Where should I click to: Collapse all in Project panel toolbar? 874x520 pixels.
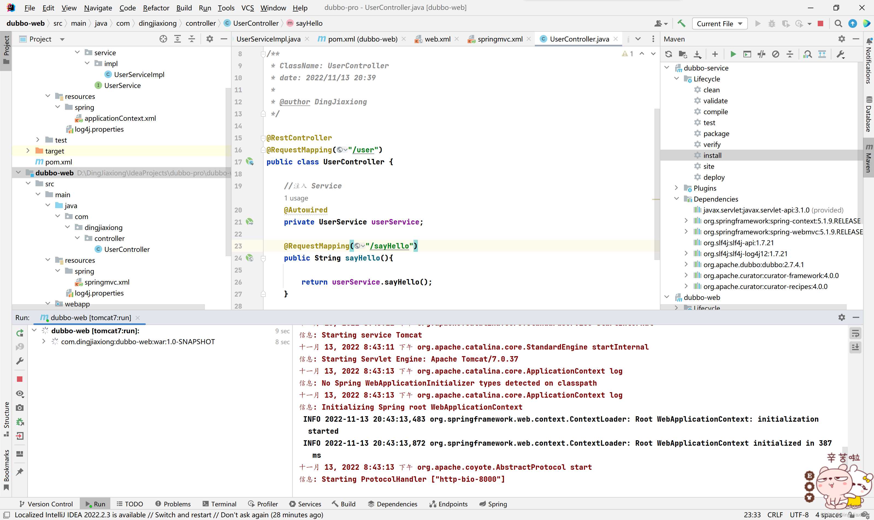point(192,39)
